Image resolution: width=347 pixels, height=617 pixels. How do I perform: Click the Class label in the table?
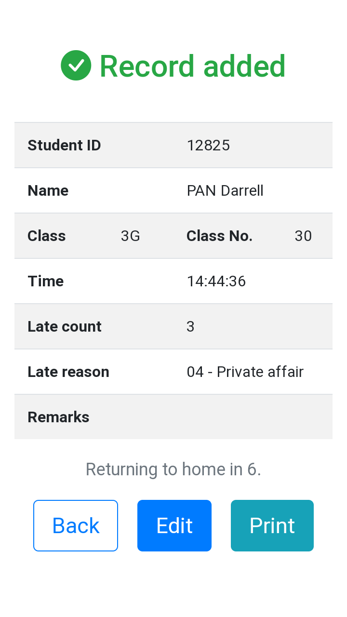(46, 236)
